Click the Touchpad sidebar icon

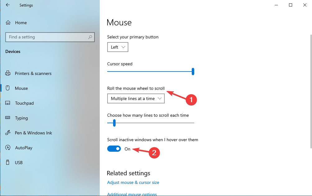7,103
